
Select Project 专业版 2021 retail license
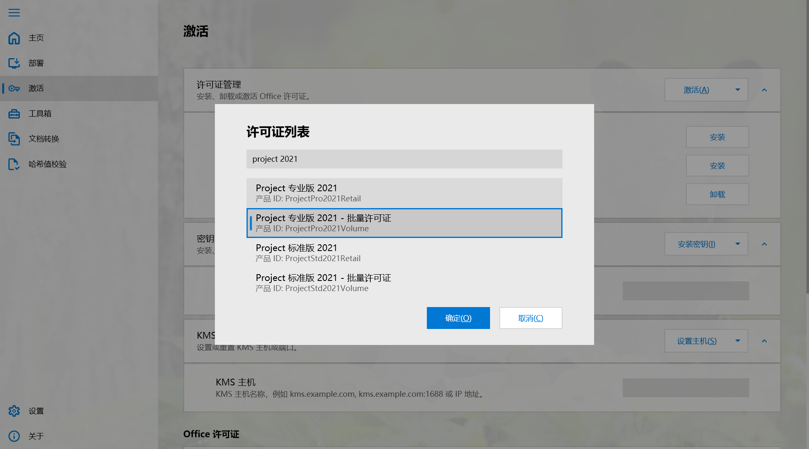click(x=404, y=193)
